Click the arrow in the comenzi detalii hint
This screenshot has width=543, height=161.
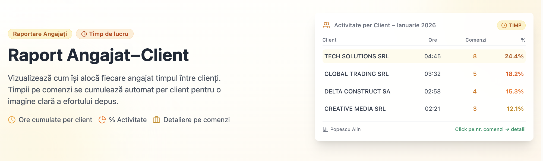click(x=507, y=129)
